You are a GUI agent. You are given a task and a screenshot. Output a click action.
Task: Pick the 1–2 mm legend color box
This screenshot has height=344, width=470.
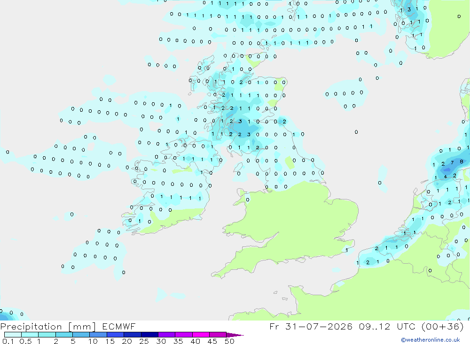[x=47, y=335]
